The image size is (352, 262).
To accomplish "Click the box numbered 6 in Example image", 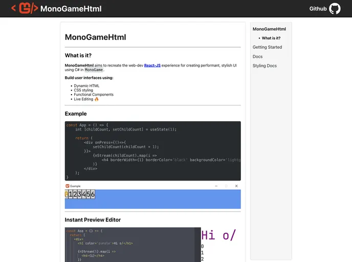I will 93,194.
